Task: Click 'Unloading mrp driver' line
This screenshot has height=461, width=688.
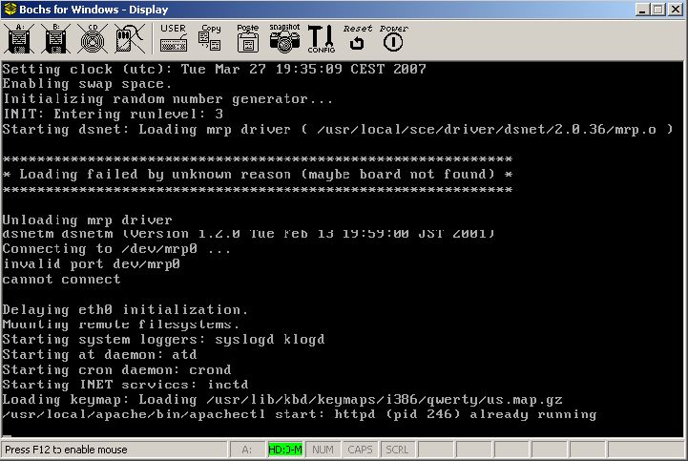Action: pyautogui.click(x=88, y=220)
